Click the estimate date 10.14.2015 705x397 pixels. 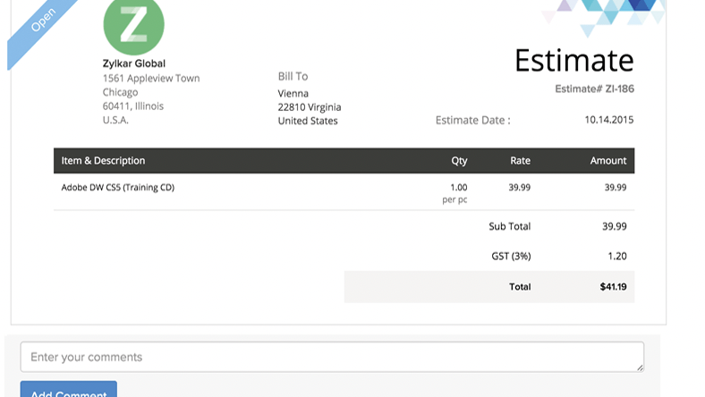click(608, 120)
